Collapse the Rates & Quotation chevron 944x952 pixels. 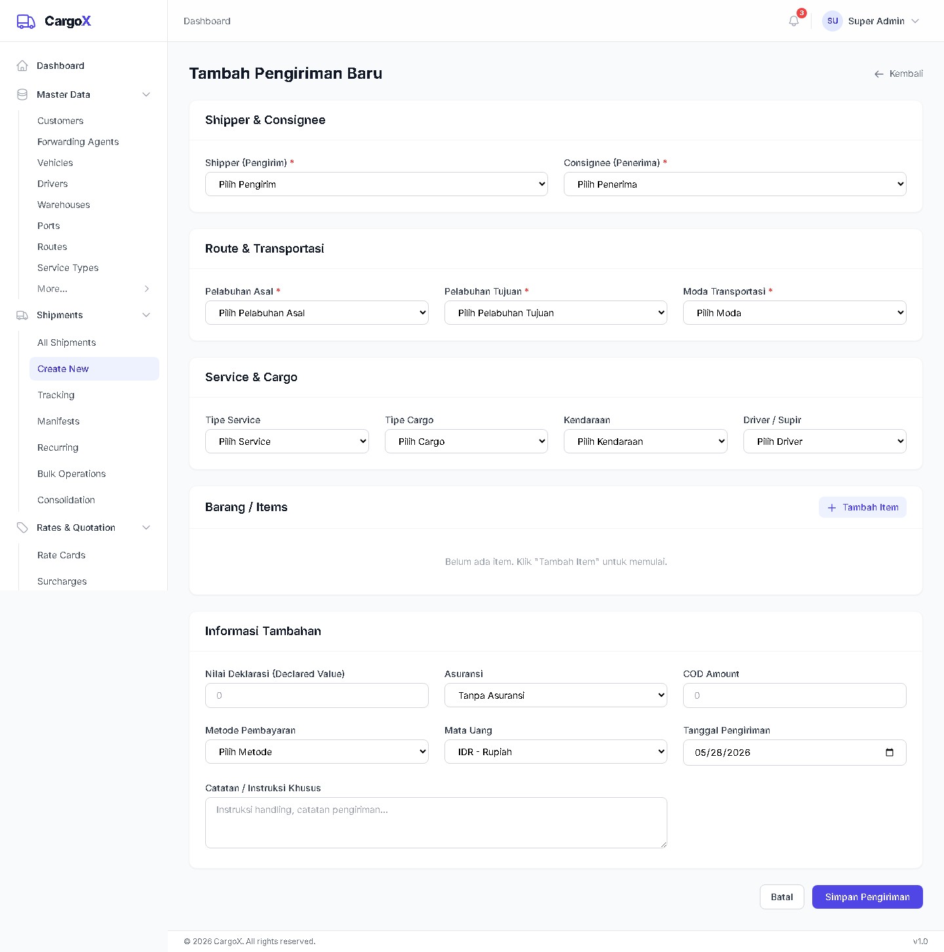(146, 528)
